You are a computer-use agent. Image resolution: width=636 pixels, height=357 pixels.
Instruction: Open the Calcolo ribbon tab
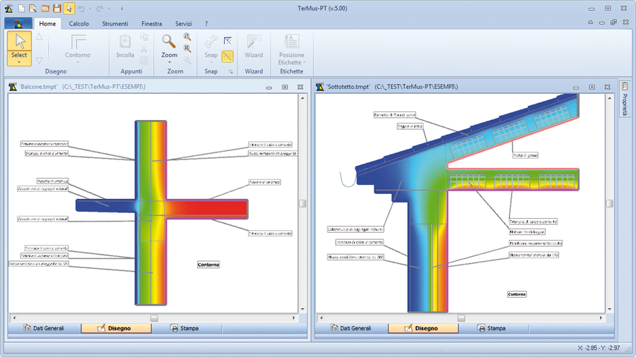(78, 23)
